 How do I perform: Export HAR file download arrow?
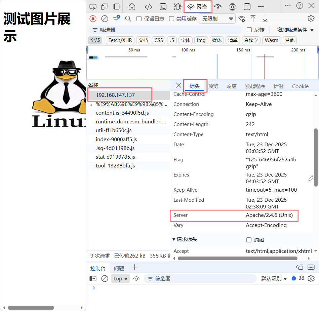click(265, 19)
